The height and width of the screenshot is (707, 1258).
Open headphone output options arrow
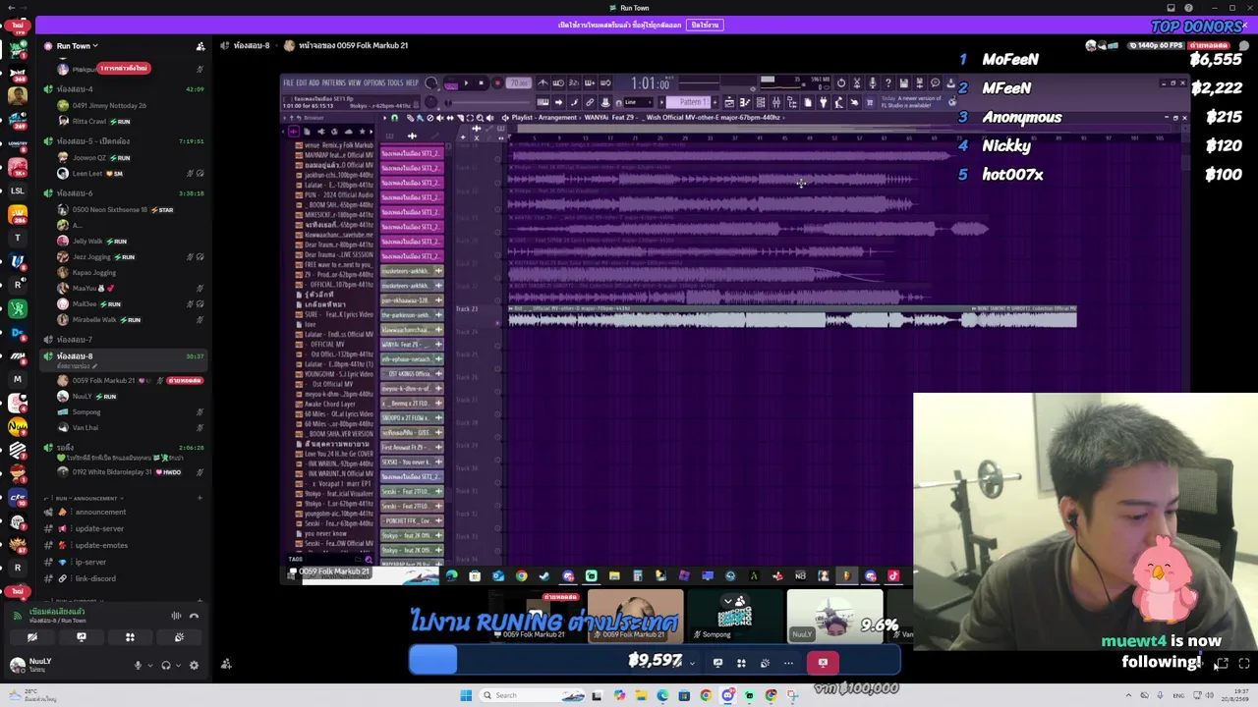tap(178, 665)
